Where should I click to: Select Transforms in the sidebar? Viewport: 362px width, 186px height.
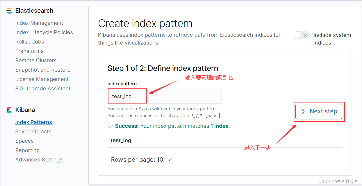(29, 51)
